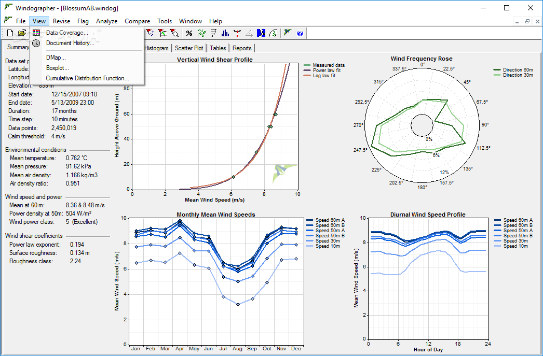Click the Start date value 12/15/2007 09:10
Image resolution: width=543 pixels, height=356 pixels.
[x=74, y=94]
